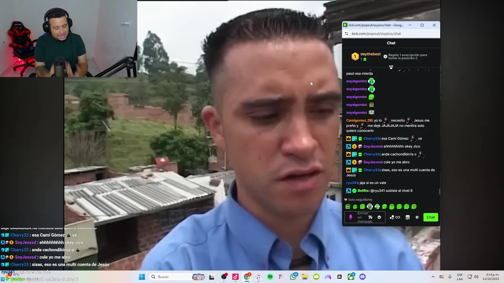Open the network tray icon
The width and height of the screenshot is (504, 283).
pos(470,277)
